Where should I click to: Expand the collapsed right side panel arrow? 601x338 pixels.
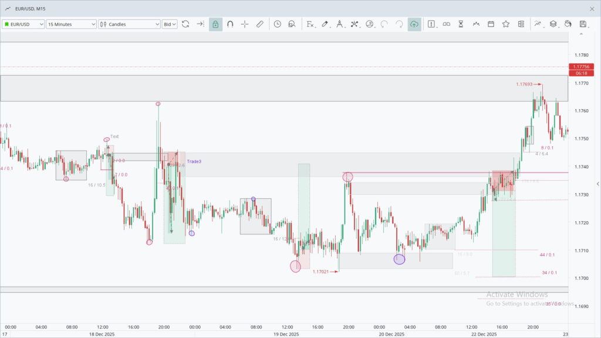coord(597,184)
